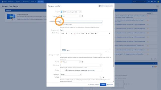Open the insert plus dropdown in the editor
This screenshot has height=90, width=161.
click(x=96, y=33)
